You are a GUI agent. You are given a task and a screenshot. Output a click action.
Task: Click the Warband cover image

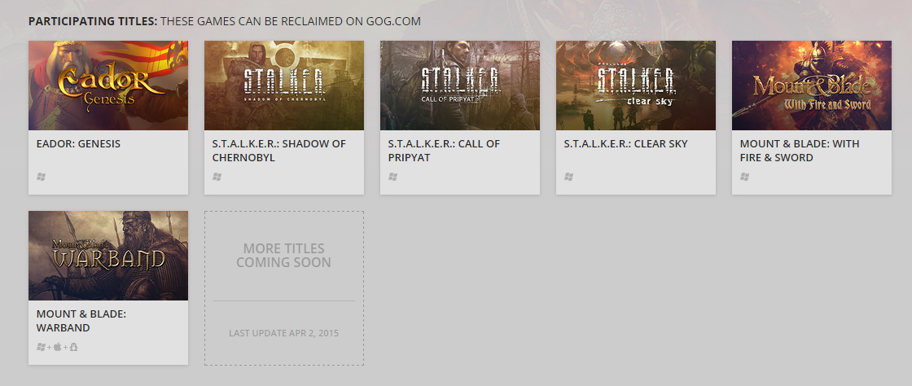click(108, 256)
